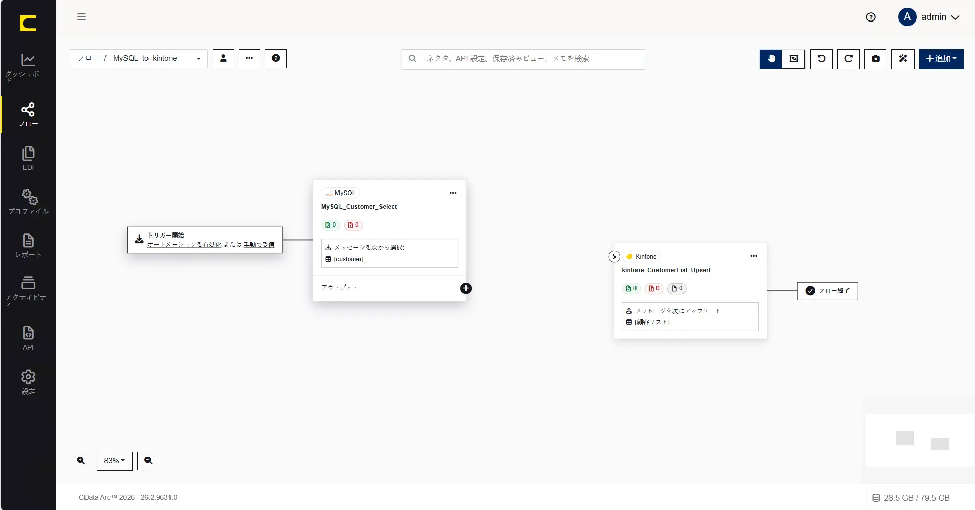Open the フロー (Flows) section
Screen dimensions: 975x510
[x=28, y=115]
